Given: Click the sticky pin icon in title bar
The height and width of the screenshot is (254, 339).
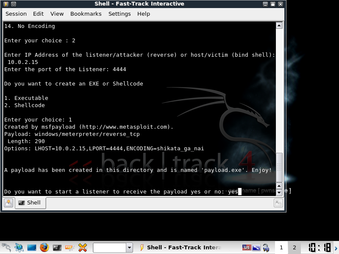Looking at the screenshot, I should click(14, 4).
